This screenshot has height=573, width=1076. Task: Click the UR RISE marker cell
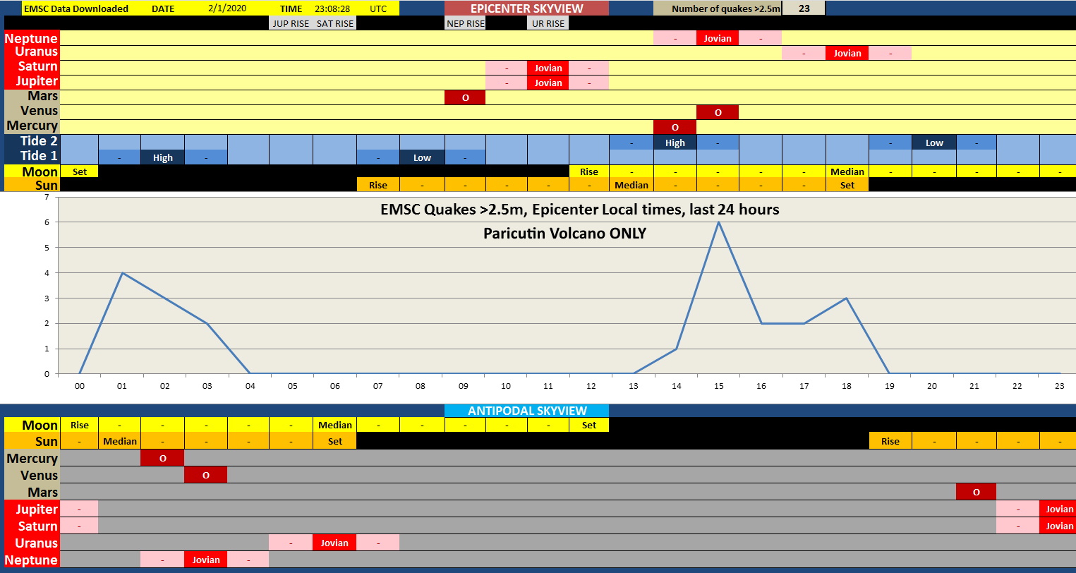(x=548, y=23)
